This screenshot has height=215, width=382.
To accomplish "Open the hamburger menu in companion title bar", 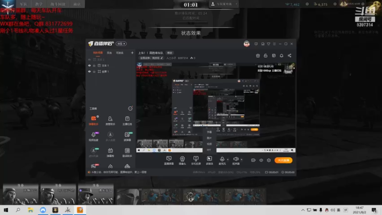I will click(274, 44).
